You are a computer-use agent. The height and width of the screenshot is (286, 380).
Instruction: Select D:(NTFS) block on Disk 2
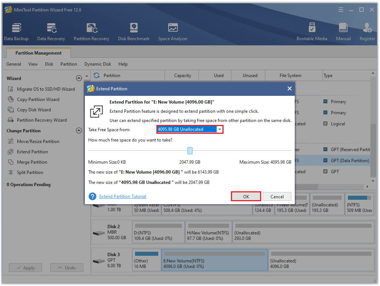pos(158,232)
